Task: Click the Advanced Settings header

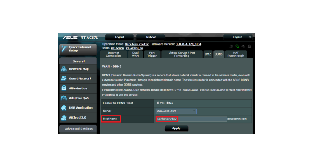Action: click(78, 129)
